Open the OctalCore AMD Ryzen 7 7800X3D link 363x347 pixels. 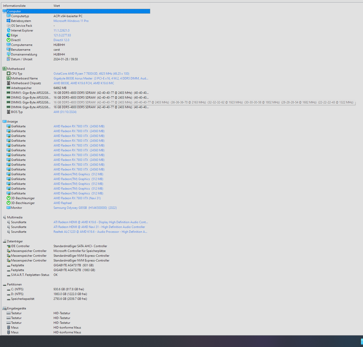click(91, 74)
